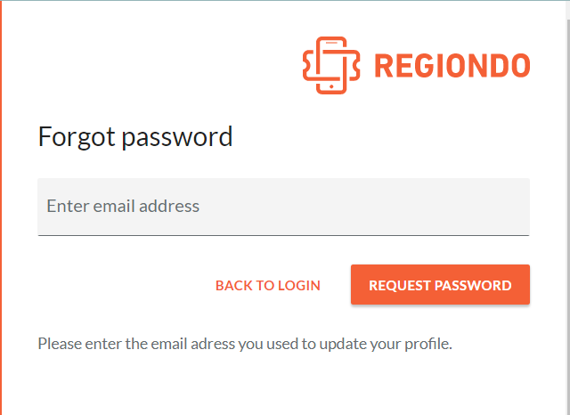Click the ticket notch right of logo phone
570x415 pixels.
(x=354, y=65)
